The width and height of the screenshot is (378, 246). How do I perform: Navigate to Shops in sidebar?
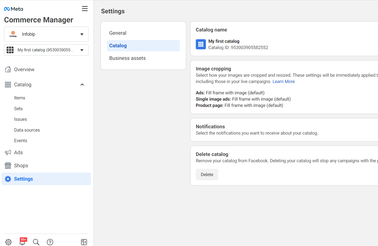(21, 166)
